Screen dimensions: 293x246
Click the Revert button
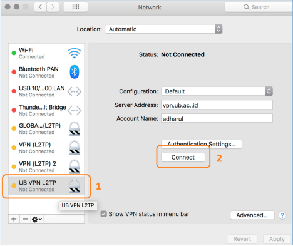coord(242,239)
